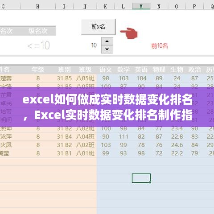Select column N header
214x214 pixels.
click(159, 6)
